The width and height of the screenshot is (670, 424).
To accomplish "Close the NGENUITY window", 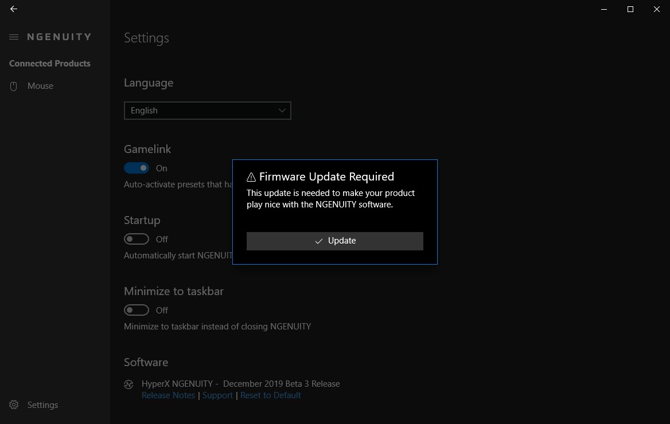I will click(x=657, y=9).
